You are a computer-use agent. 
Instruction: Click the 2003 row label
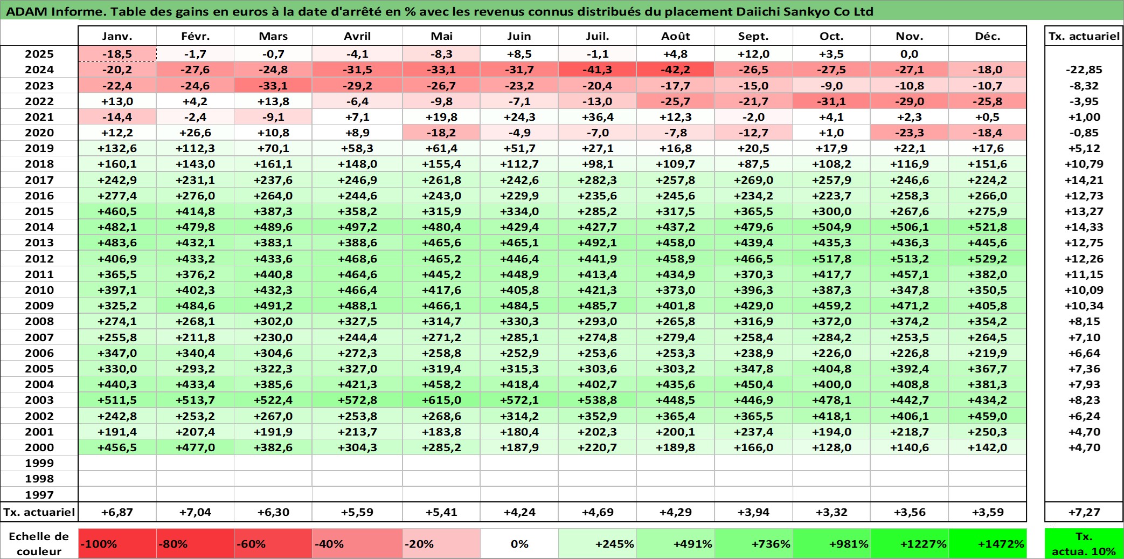39,400
